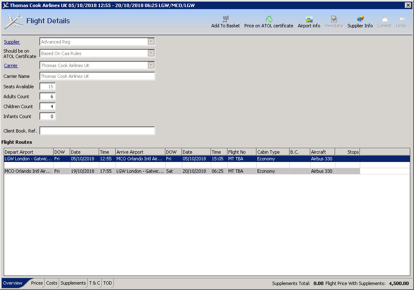The image size is (414, 290).
Task: Click the Commit toolbar icon
Action: 385,19
